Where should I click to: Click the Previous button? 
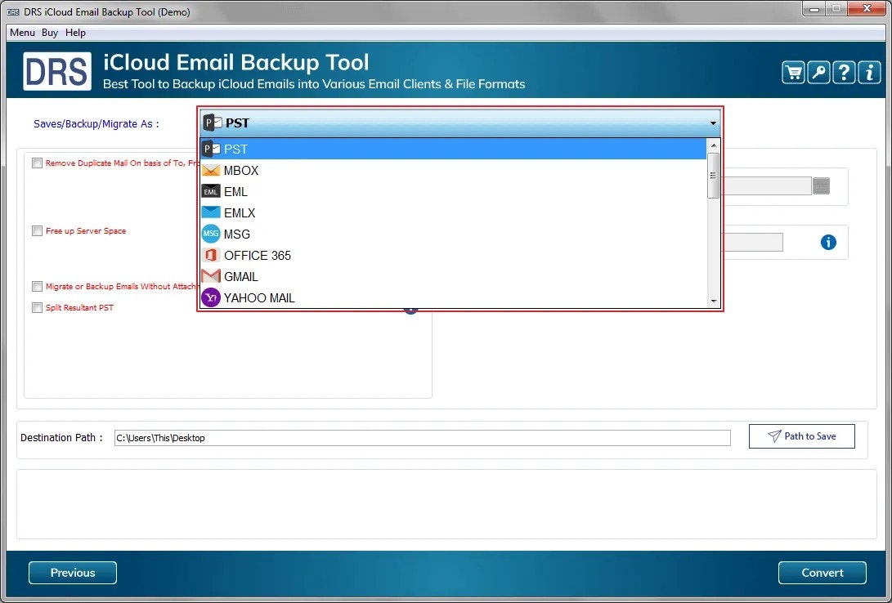73,573
